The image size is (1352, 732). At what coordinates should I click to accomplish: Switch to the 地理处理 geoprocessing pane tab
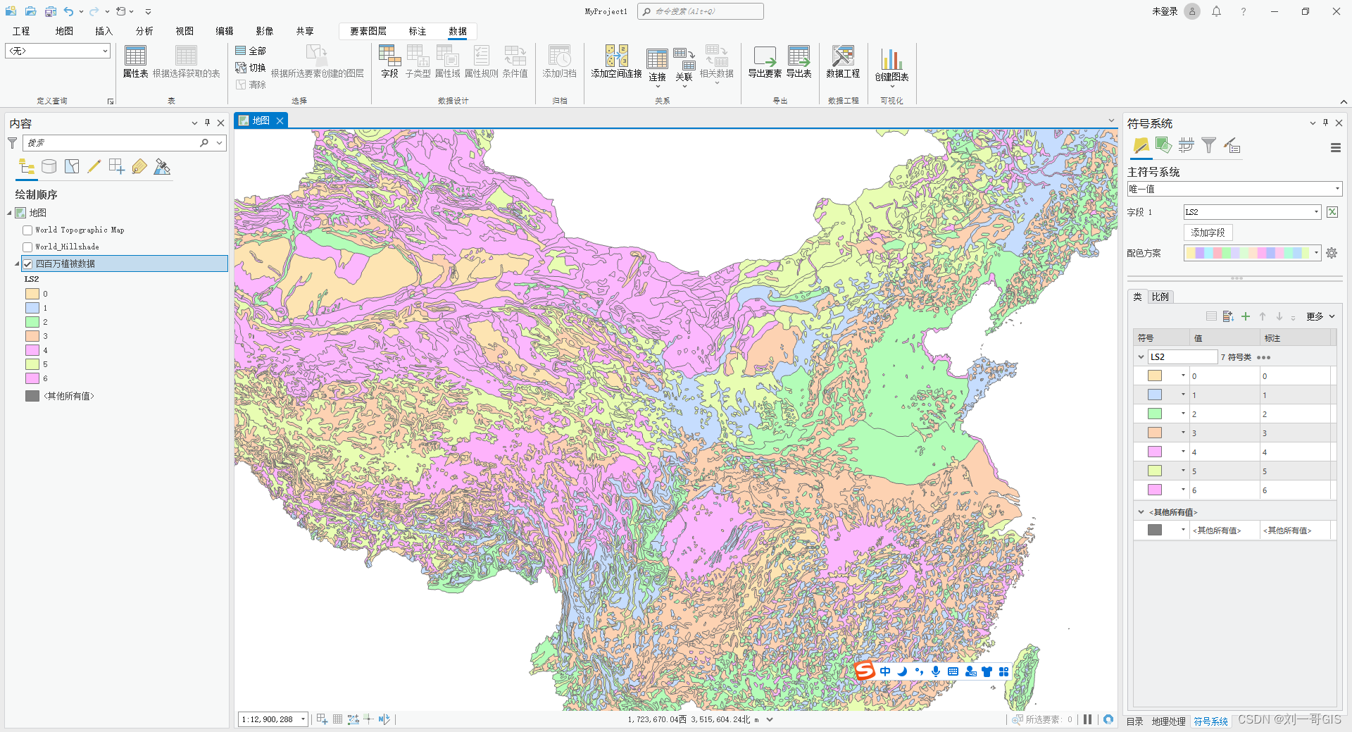1168,721
